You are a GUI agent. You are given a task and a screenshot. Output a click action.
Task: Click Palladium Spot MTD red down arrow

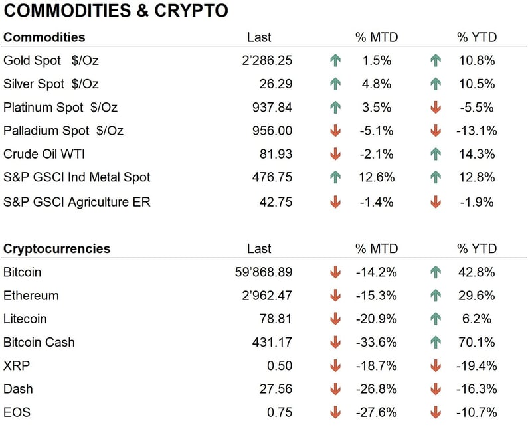335,131
